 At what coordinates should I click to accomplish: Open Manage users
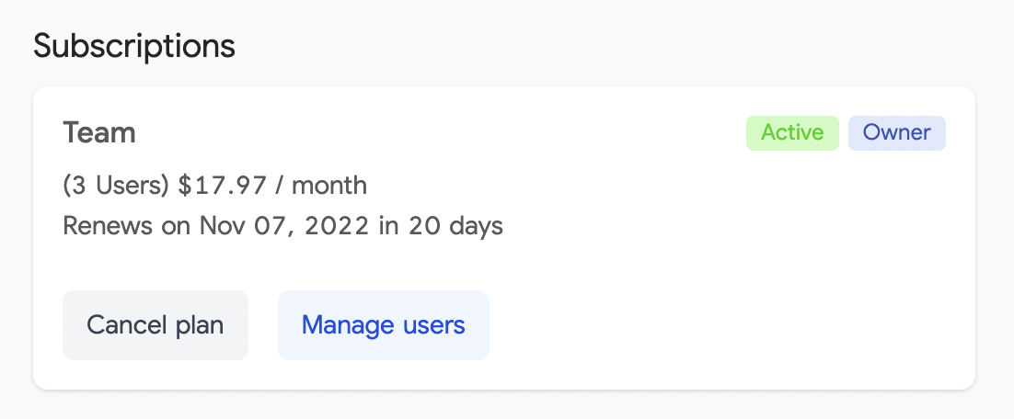click(x=383, y=325)
